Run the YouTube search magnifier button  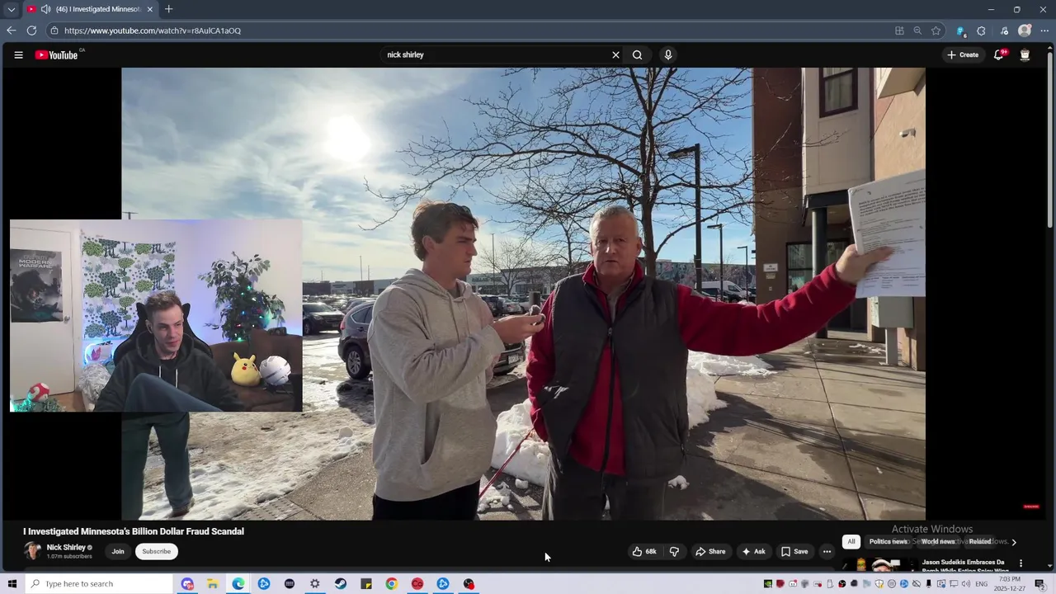tap(637, 55)
